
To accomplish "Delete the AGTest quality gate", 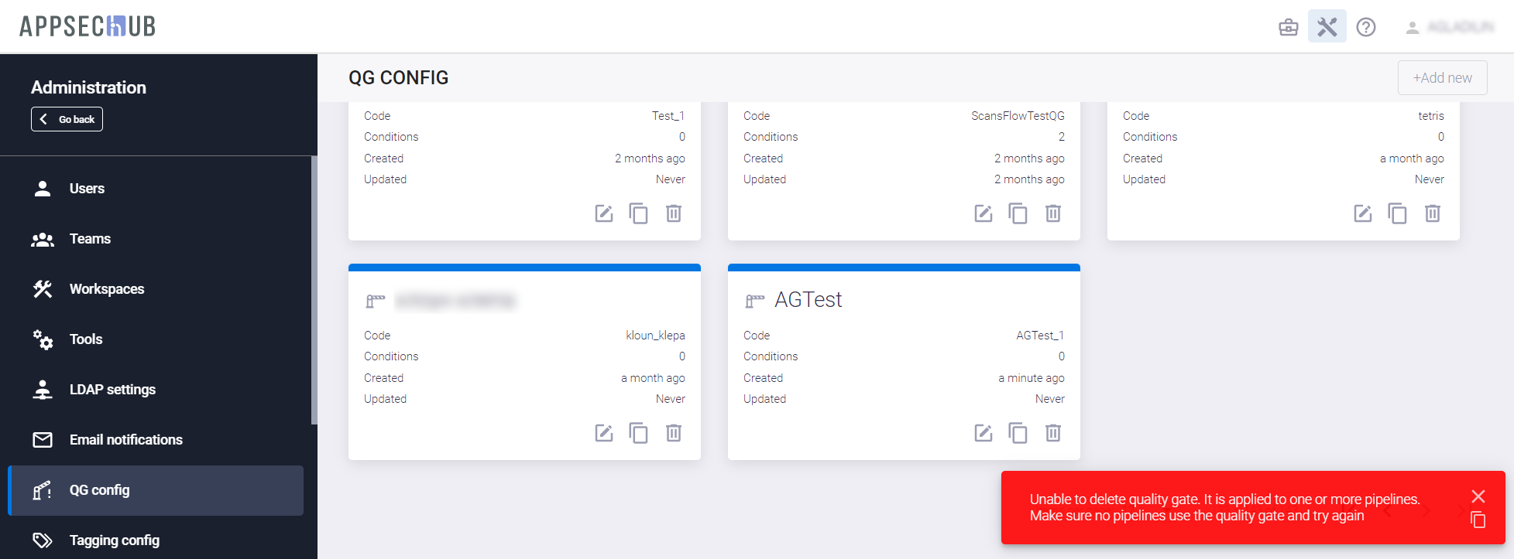I will click(x=1052, y=433).
